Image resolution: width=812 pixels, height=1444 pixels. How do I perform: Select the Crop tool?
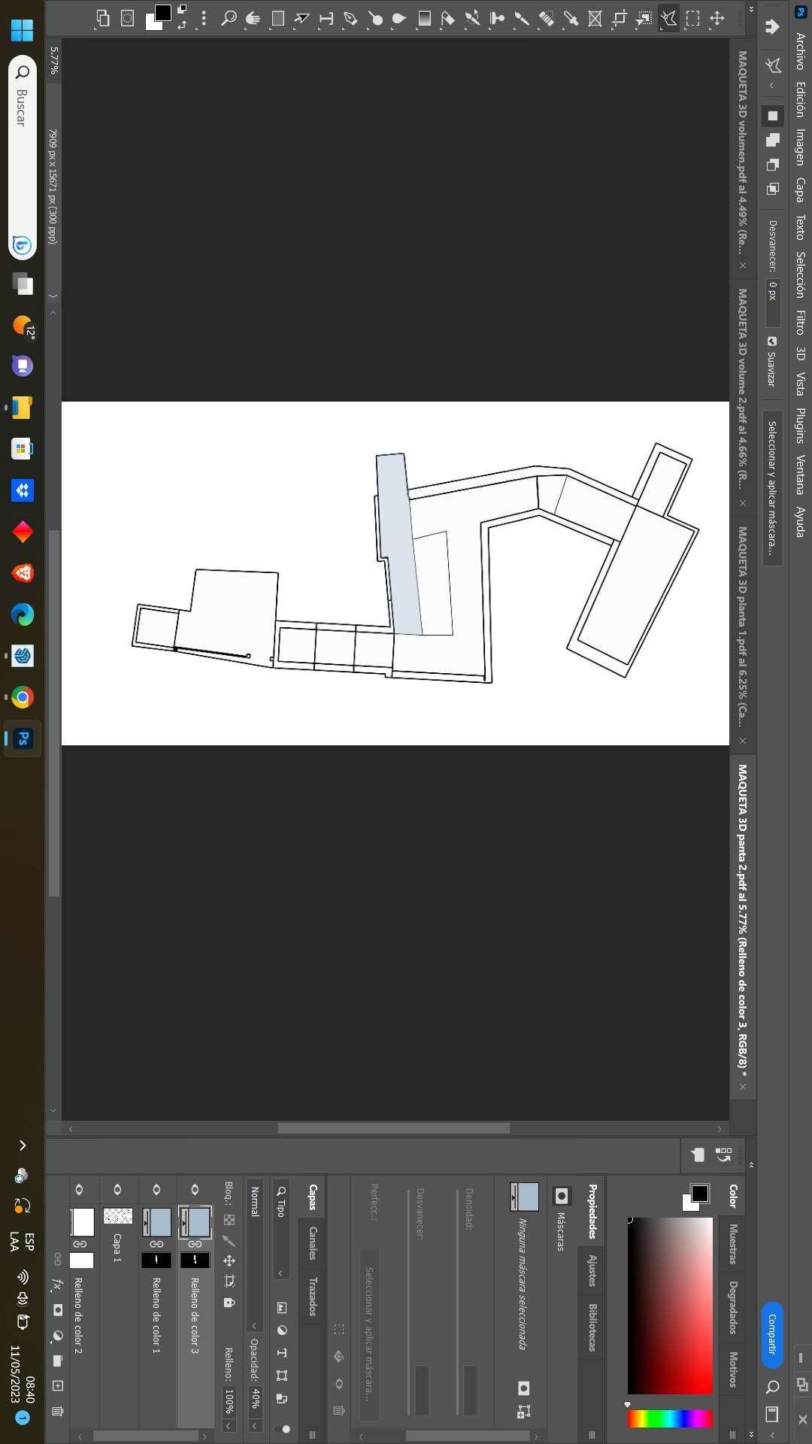tap(620, 18)
